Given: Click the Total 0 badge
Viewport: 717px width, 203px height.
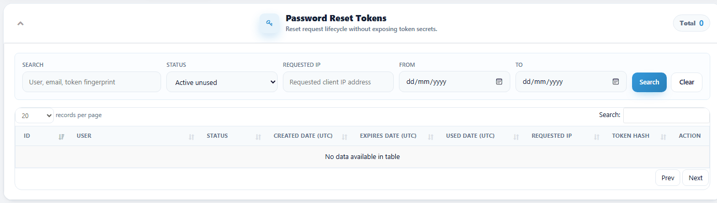Looking at the screenshot, I should [x=691, y=23].
